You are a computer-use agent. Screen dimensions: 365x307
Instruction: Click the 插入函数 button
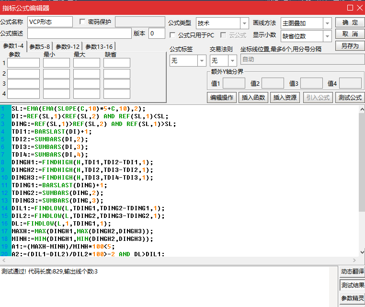coord(253,98)
